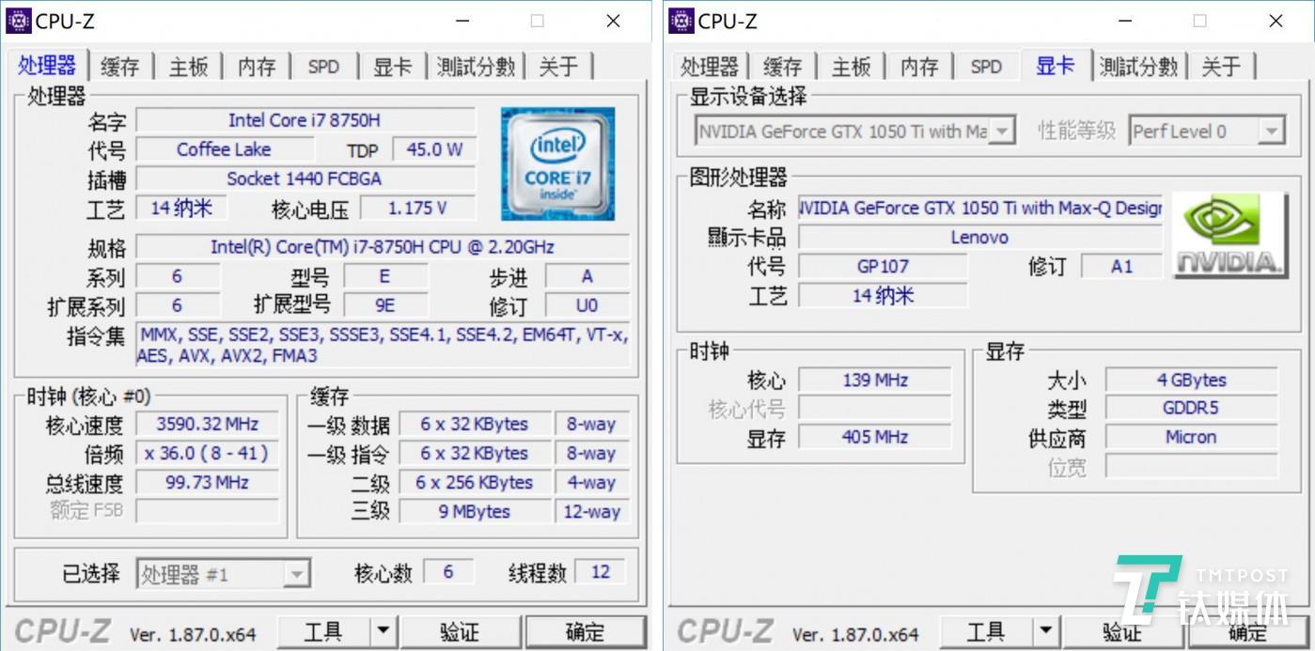Viewport: 1315px width, 651px height.
Task: Open the NVIDIA GeForce GTX 1050 Ti device dropdown
Action: tap(1004, 132)
